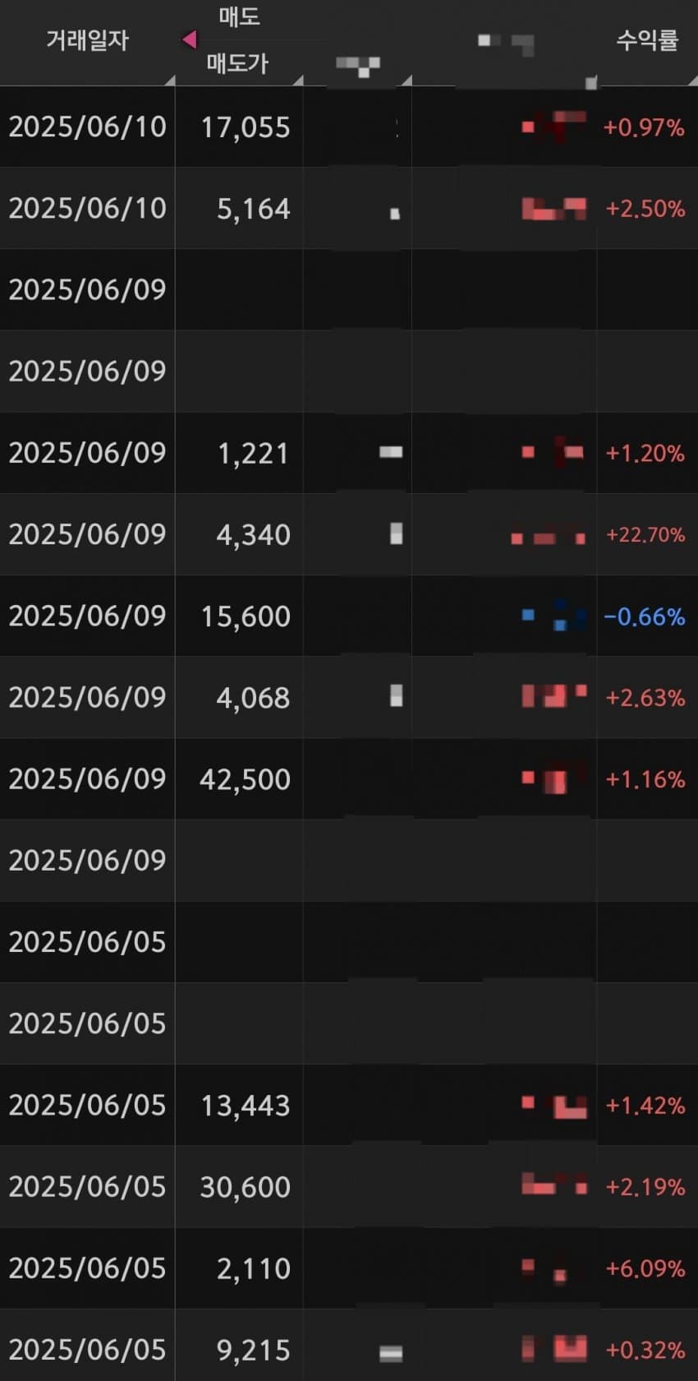Viewport: 698px width, 1381px height.
Task: Select the 1,221 sale price cell
Action: point(253,453)
